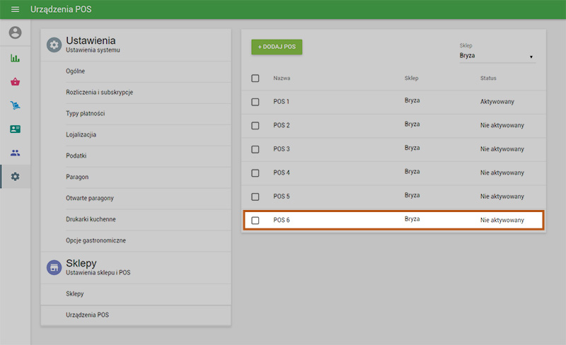Tick the checkbox for POS 6
This screenshot has height=345, width=566.
pos(255,221)
